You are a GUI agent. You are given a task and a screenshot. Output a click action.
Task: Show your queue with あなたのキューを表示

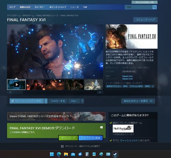pyautogui.click(x=138, y=101)
